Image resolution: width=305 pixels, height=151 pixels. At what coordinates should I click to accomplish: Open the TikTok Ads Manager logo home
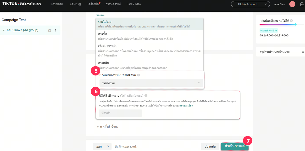[21, 4]
